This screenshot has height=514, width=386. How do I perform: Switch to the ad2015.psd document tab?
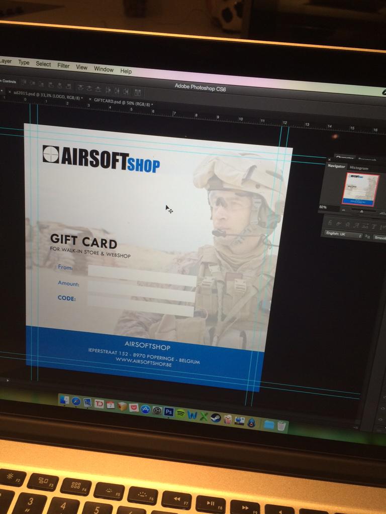[x=48, y=95]
